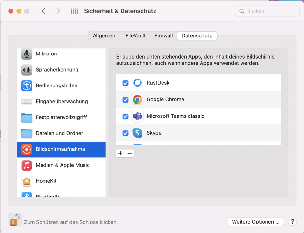304x233 pixels.
Task: Open Bedienungshilfen accessibility icon
Action: pos(27,85)
